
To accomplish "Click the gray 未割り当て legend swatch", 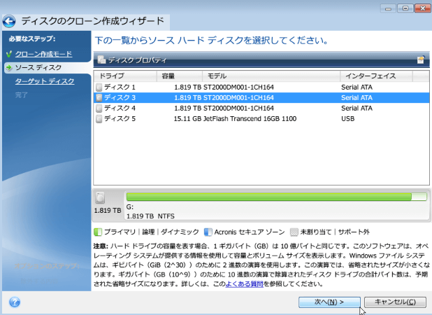I will click(x=294, y=232).
